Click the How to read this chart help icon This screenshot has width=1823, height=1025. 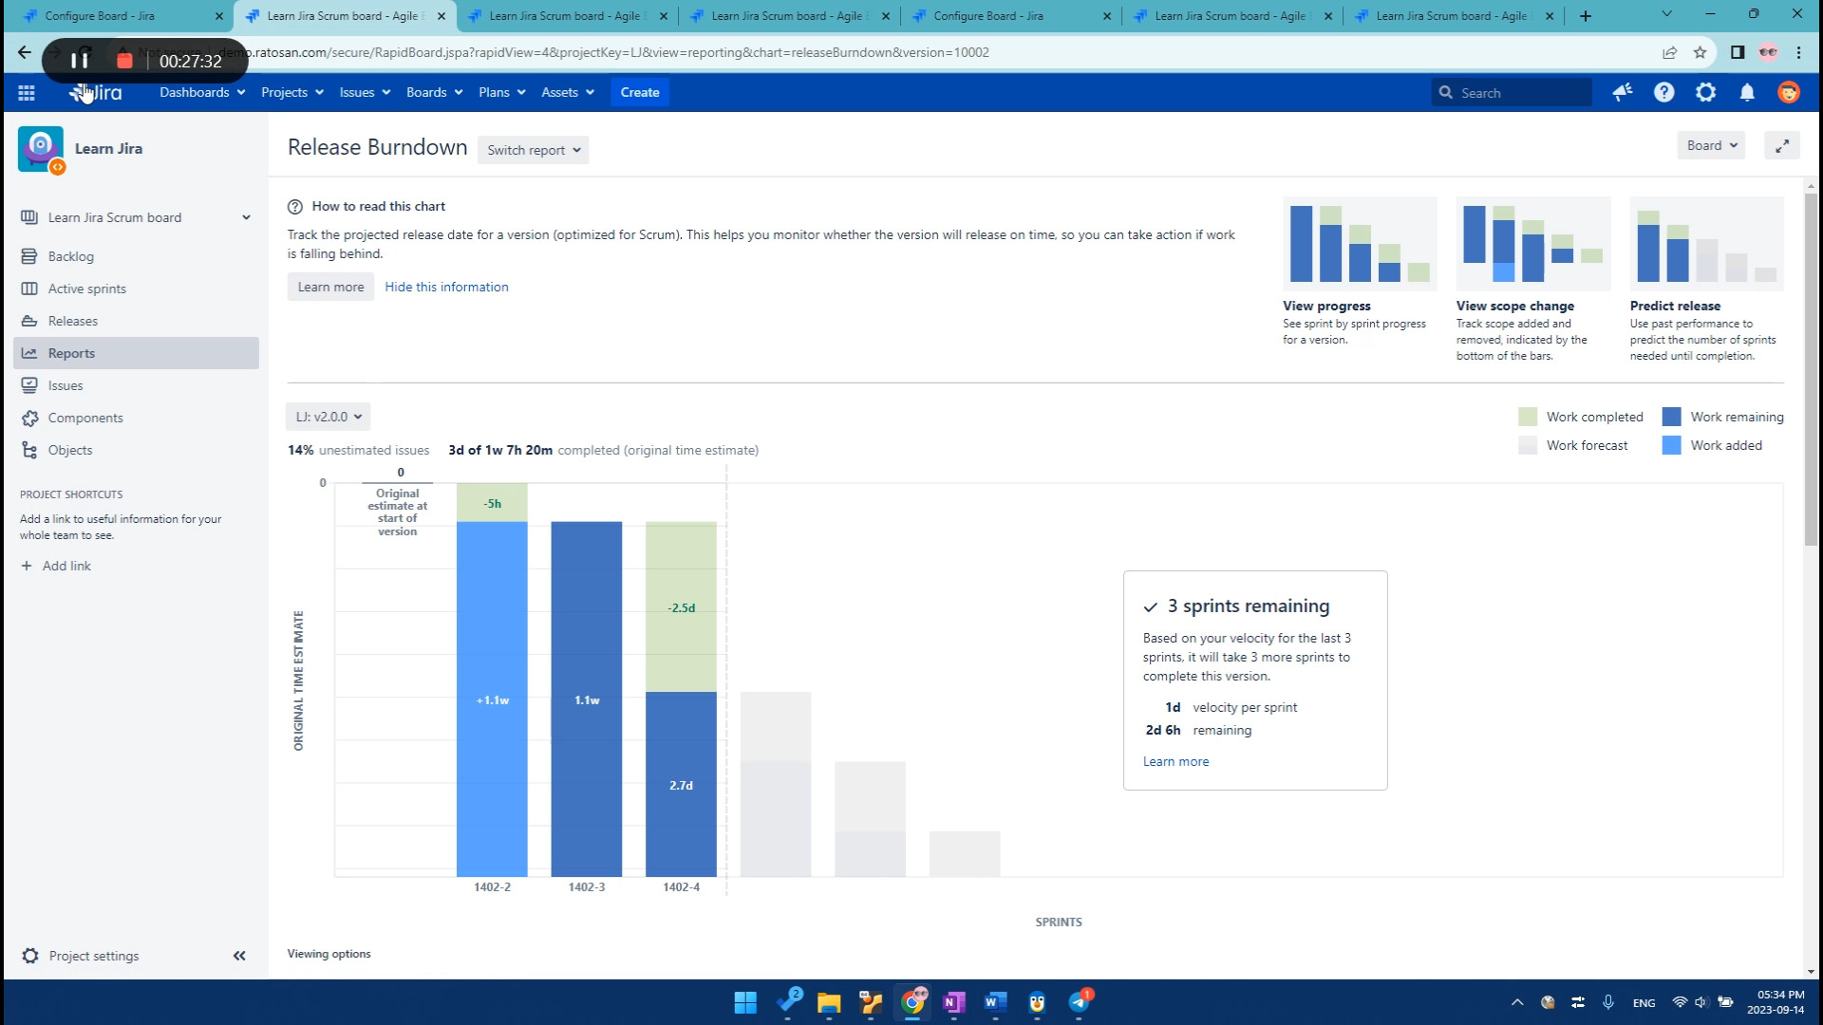point(295,206)
